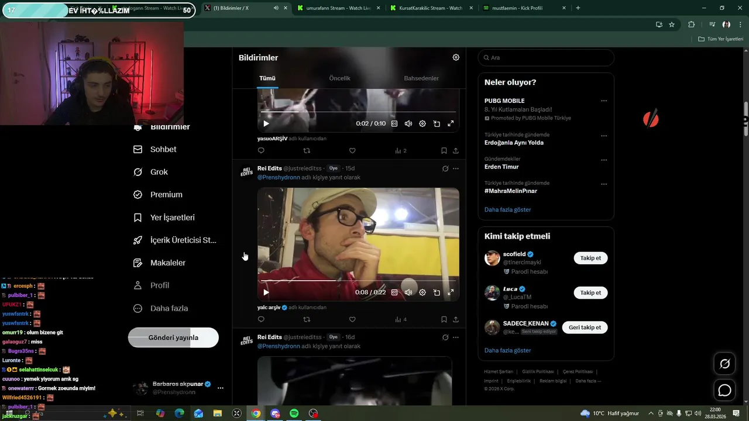The width and height of the screenshot is (749, 421).
Task: Like the yasuoARŞİV video post
Action: pos(352,151)
